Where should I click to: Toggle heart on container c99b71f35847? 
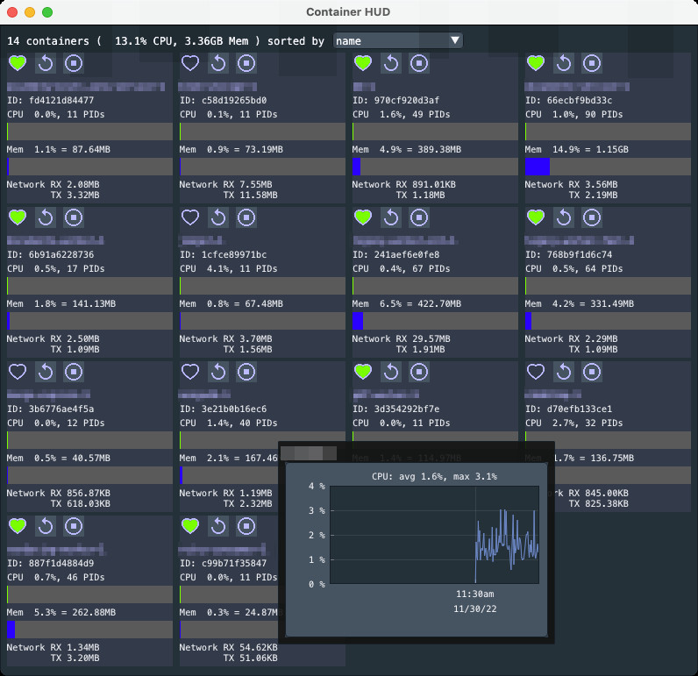190,526
